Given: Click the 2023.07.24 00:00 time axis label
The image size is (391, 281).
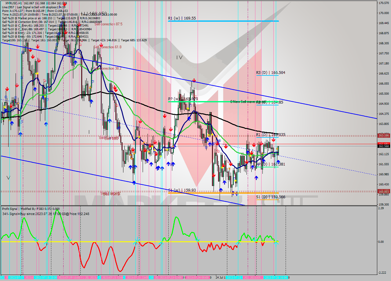Looking at the screenshot, I should point(198,278).
